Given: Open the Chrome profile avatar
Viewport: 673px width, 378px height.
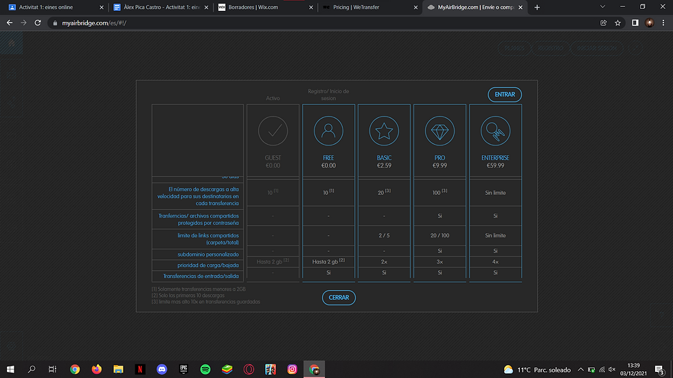Looking at the screenshot, I should [650, 23].
